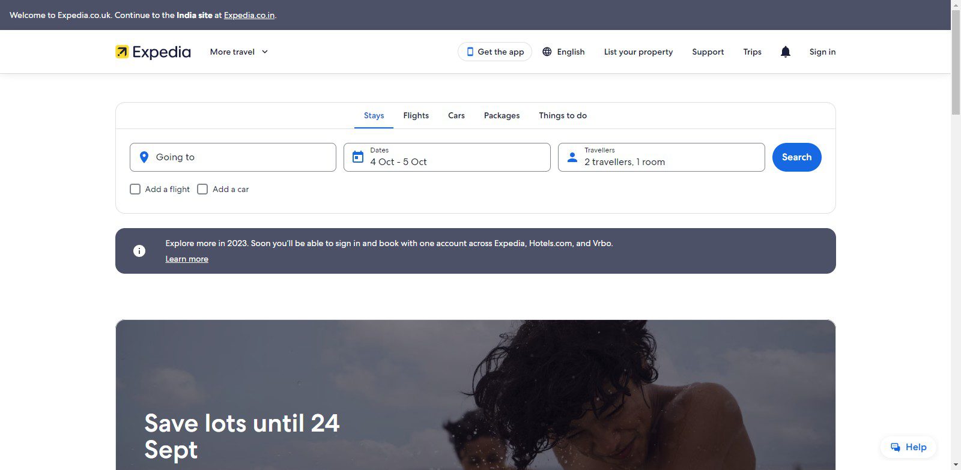This screenshot has width=961, height=470.
Task: Click the location pin icon in Going to
Action: [x=144, y=157]
